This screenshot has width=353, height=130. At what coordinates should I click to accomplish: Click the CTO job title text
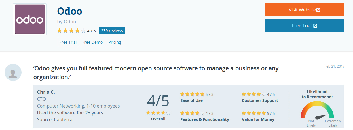(x=41, y=99)
